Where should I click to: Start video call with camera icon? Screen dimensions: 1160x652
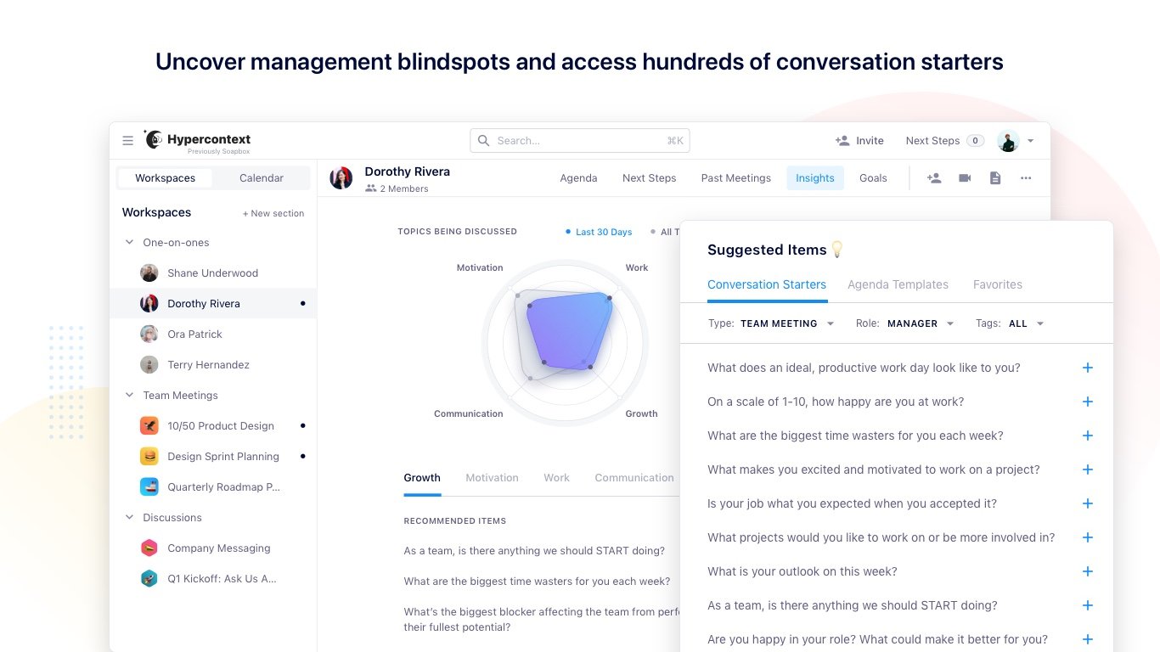pos(965,178)
